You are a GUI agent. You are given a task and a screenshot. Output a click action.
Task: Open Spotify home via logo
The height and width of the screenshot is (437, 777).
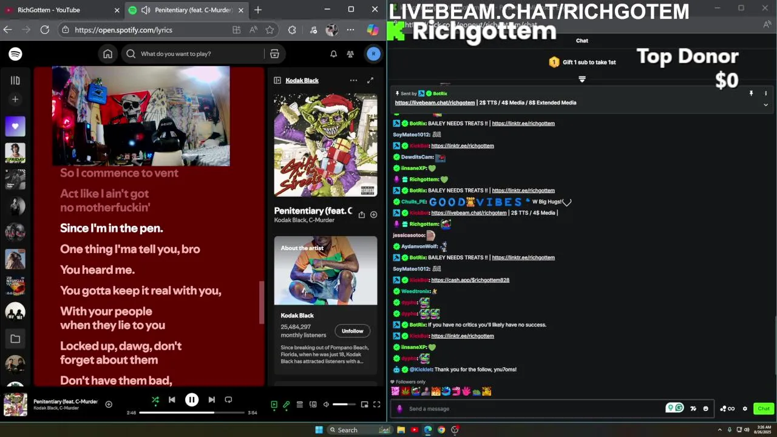tap(15, 54)
